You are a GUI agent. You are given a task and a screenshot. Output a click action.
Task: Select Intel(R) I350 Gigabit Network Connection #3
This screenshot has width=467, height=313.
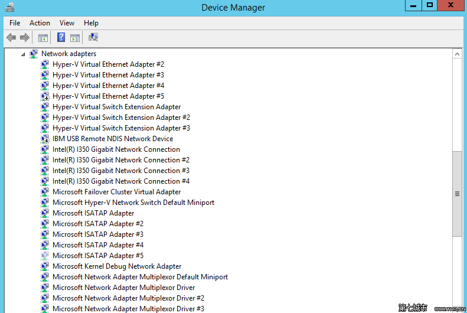[121, 171]
